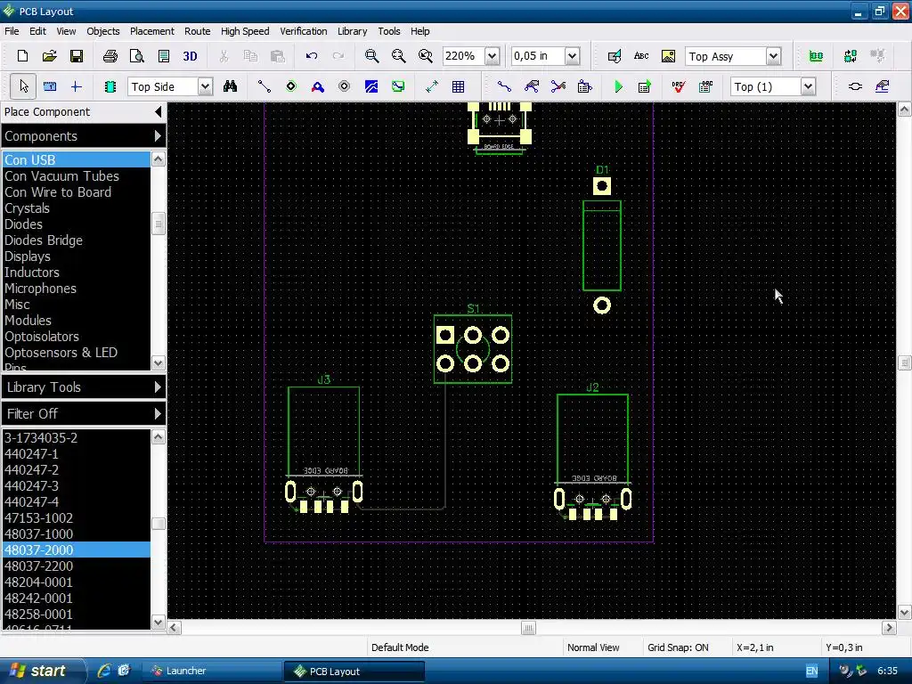The image size is (912, 684).
Task: Open the Verification menu
Action: (x=304, y=31)
